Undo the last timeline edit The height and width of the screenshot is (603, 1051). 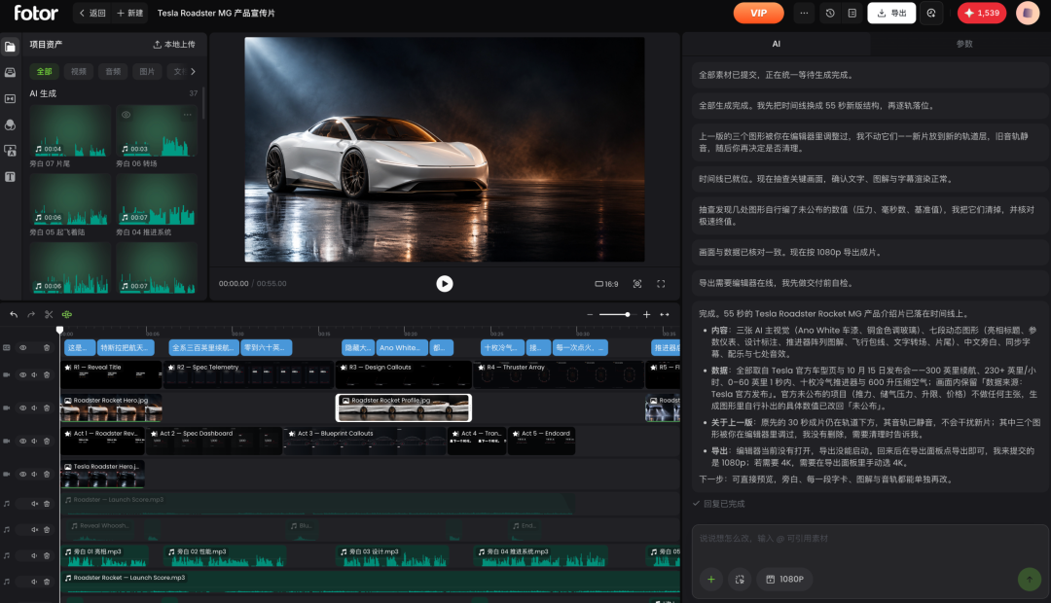[14, 314]
